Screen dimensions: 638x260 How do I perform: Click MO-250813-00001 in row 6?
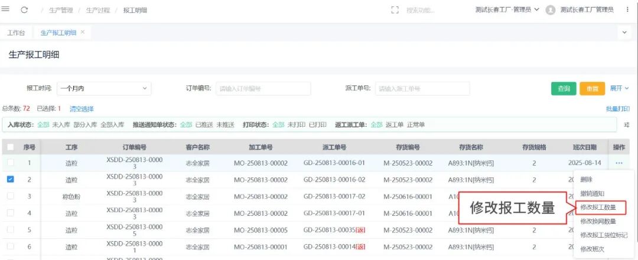261,246
